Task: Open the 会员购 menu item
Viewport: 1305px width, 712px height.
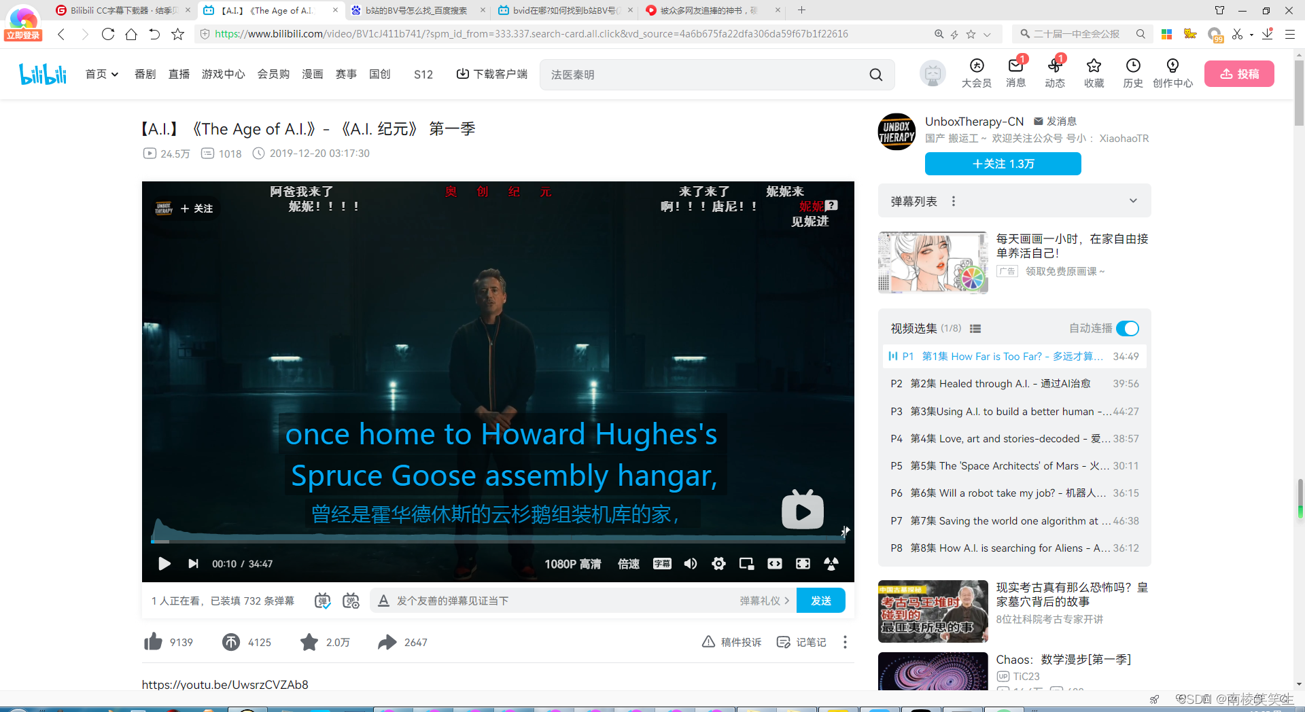Action: 273,74
